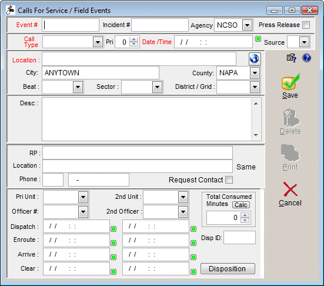
Task: Click the blue help question mark icon
Action: [x=306, y=58]
